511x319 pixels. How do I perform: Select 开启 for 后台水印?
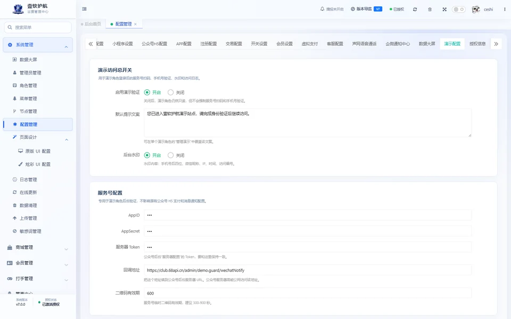tap(147, 155)
